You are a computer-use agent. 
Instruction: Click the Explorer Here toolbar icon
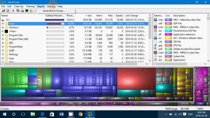[x=22, y=11]
